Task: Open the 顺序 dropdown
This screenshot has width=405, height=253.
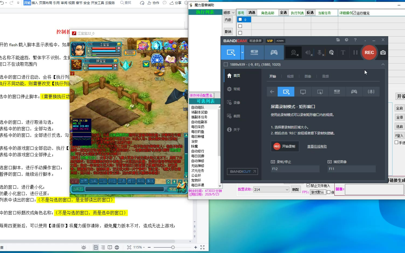Action: coord(229,13)
